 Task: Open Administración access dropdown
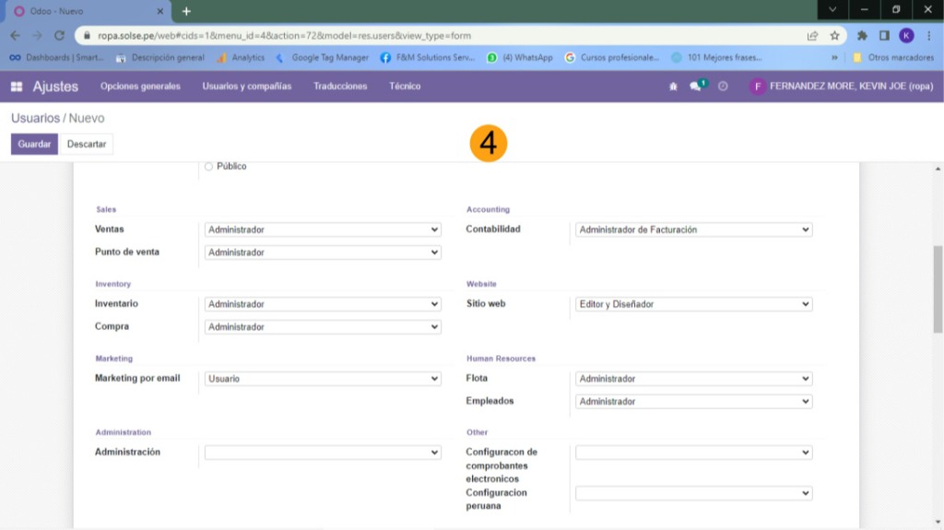(x=323, y=453)
